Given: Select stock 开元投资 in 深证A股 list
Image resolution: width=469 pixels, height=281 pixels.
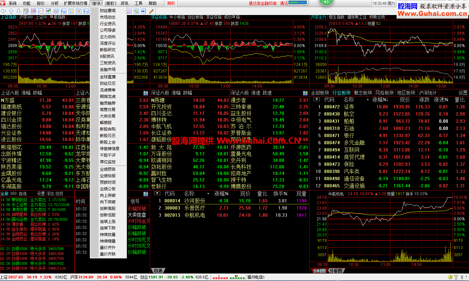Looking at the screenshot, I should (x=190, y=107).
